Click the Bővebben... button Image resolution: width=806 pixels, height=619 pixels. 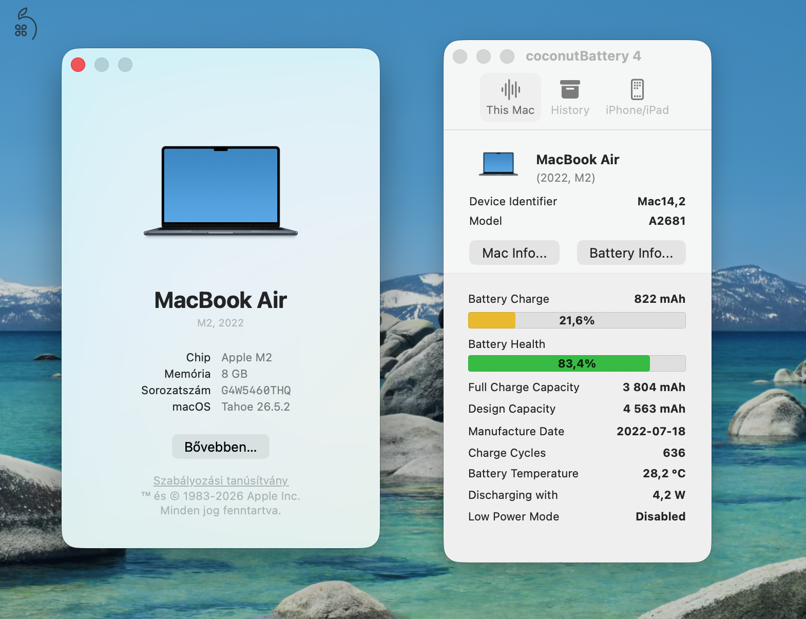(x=221, y=447)
